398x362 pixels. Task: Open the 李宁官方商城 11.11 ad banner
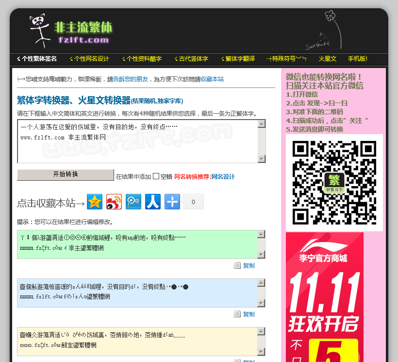(x=325, y=297)
